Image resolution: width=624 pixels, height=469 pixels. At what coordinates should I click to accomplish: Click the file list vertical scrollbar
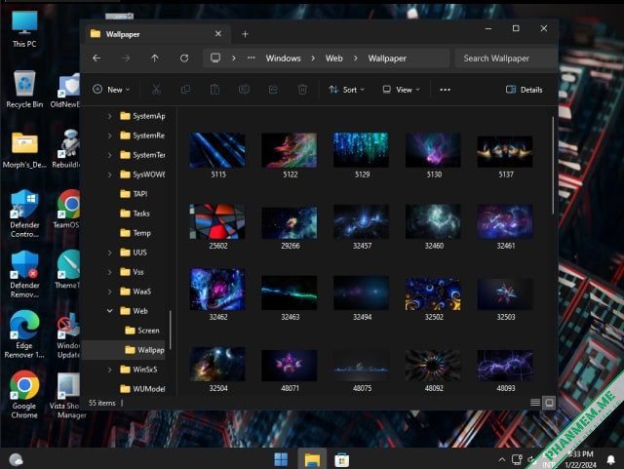[553, 165]
